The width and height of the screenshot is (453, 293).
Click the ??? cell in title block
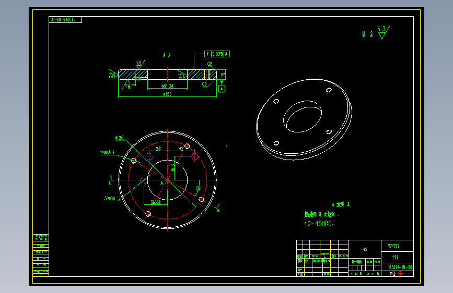pyautogui.click(x=397, y=257)
